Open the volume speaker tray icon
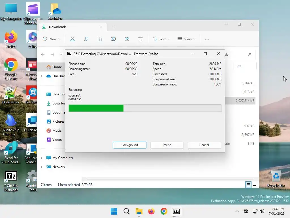Screen dimensions: 290x218 tap(262, 211)
